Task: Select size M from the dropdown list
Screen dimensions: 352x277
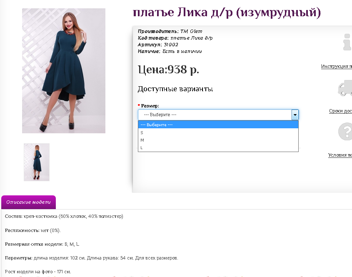Action: tap(218, 140)
